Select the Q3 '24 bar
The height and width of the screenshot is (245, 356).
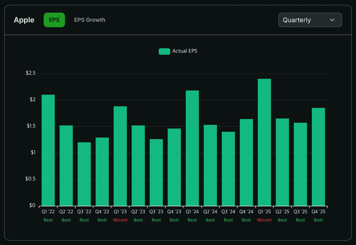tap(228, 167)
